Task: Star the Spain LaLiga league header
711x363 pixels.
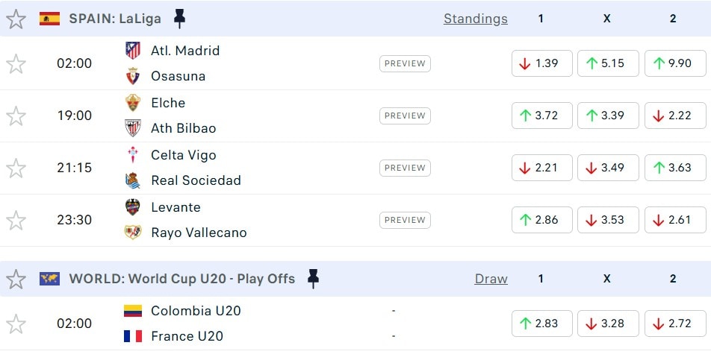Action: (x=16, y=19)
